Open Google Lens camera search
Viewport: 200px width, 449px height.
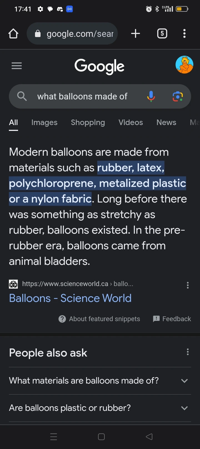pos(177,96)
